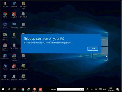Select the petpooja (2) desktop shortcut
The height and width of the screenshot is (92, 122).
pos(14,67)
